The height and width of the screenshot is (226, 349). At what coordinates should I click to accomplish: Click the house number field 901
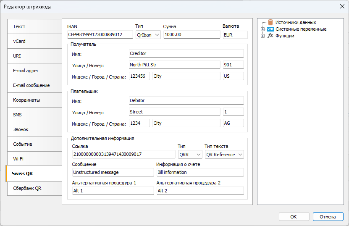tap(233, 65)
